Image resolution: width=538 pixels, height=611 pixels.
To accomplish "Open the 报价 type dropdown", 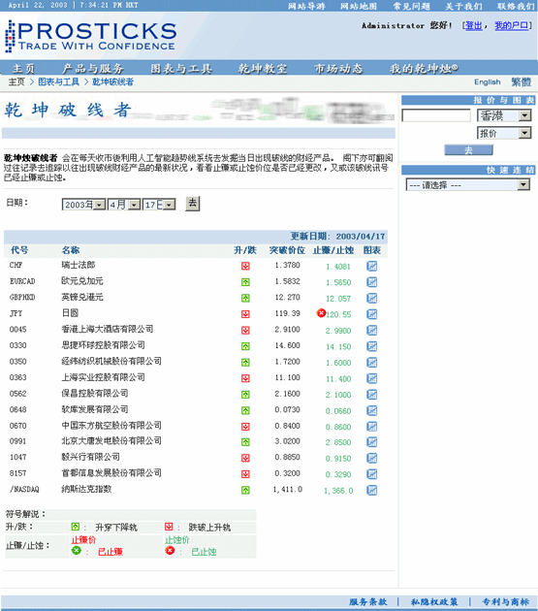I will coord(504,133).
